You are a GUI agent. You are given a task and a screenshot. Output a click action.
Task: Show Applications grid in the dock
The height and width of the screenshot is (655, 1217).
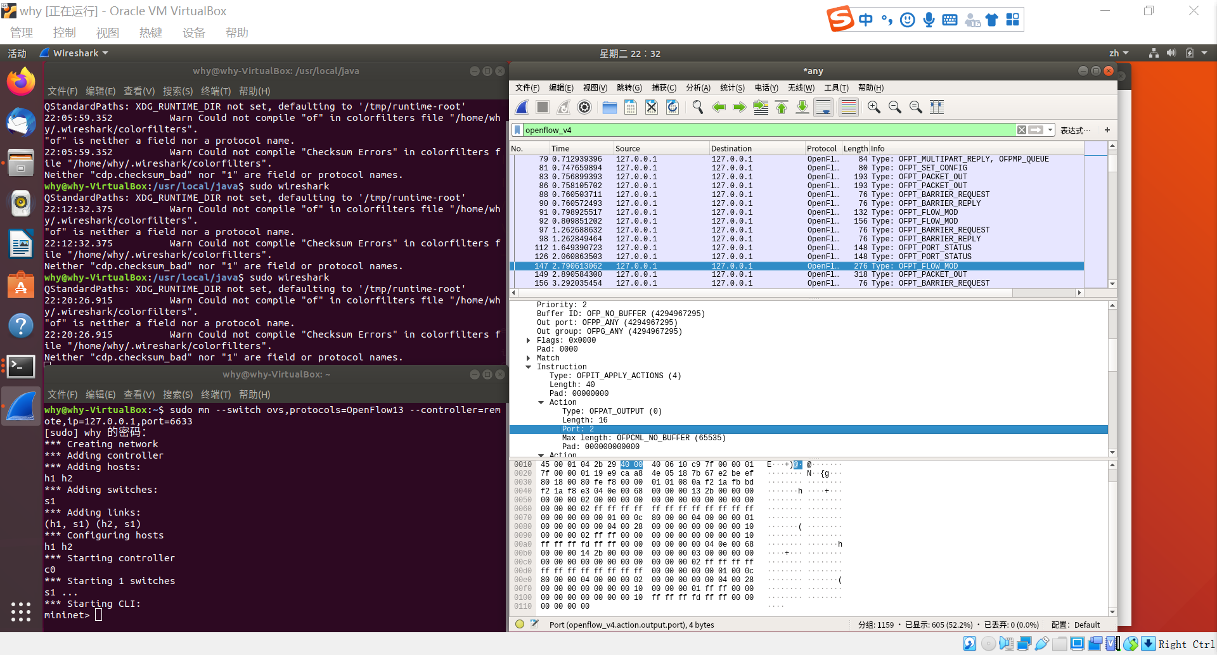(x=21, y=611)
